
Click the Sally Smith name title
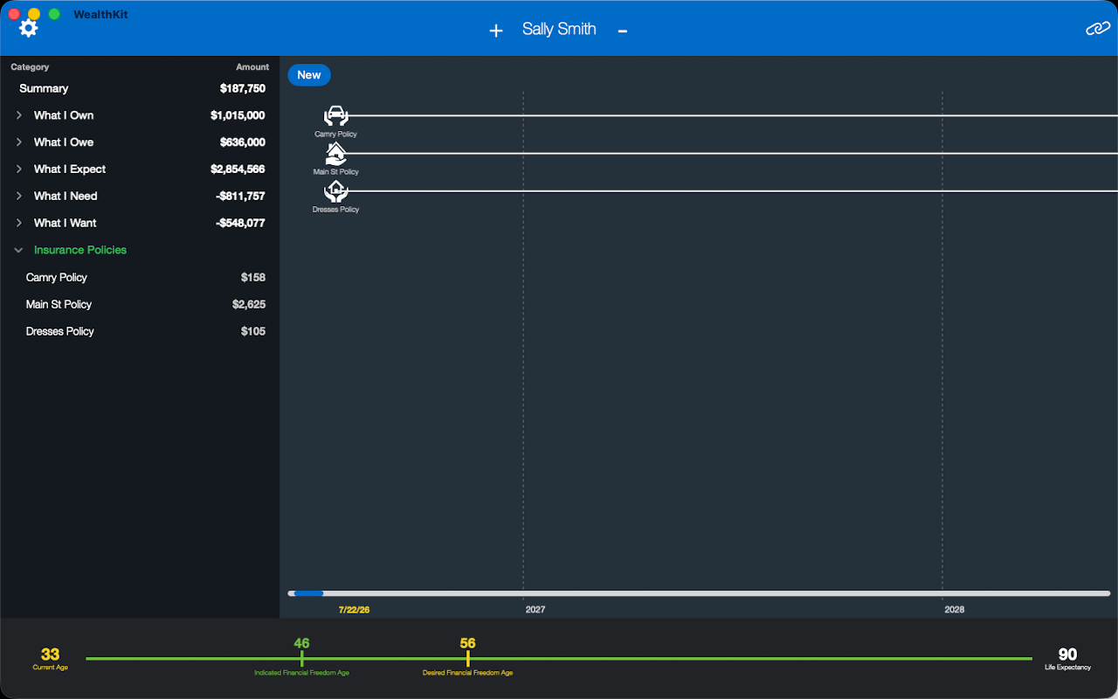coord(559,29)
